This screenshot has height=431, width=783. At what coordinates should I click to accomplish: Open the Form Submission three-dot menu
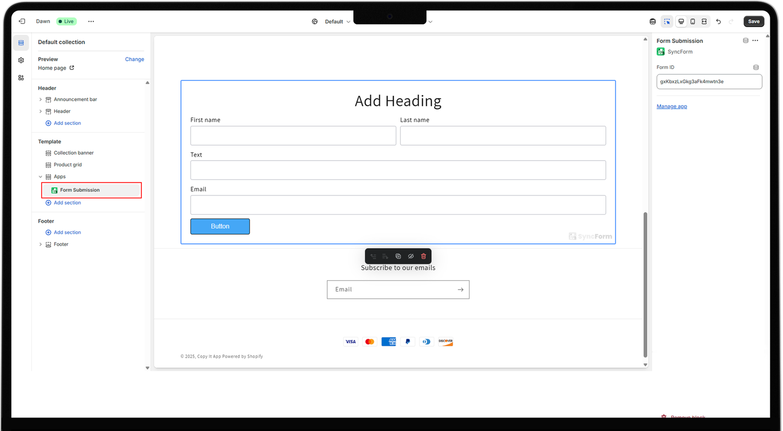(x=755, y=41)
